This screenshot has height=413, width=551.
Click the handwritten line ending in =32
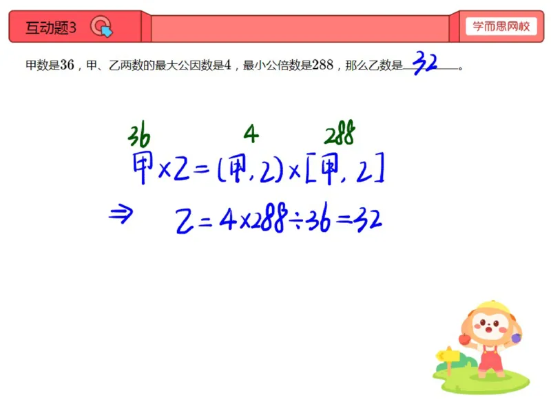pos(246,218)
